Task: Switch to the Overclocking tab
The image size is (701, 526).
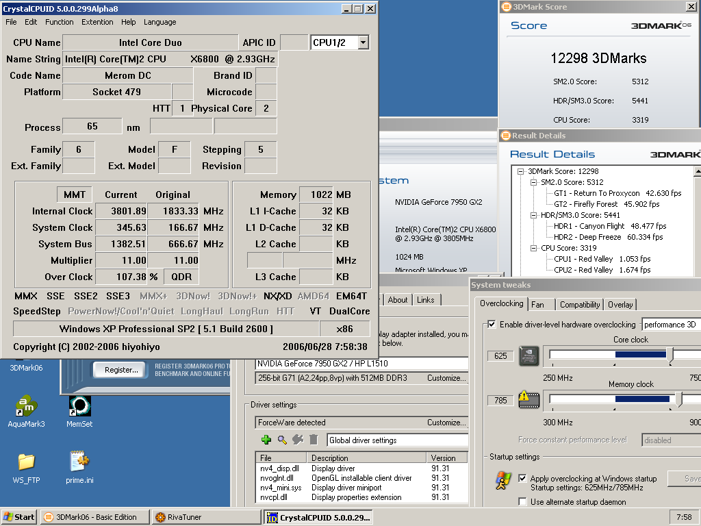Action: pyautogui.click(x=501, y=303)
